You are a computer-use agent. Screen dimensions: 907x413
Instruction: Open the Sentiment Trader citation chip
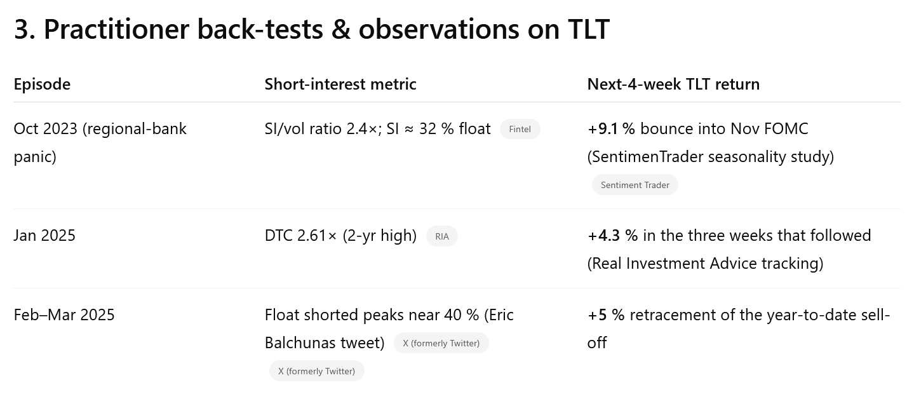pos(635,185)
